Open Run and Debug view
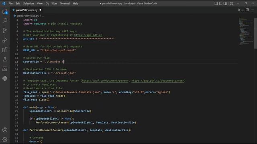This screenshot has width=257, height=144. (x=5, y=40)
